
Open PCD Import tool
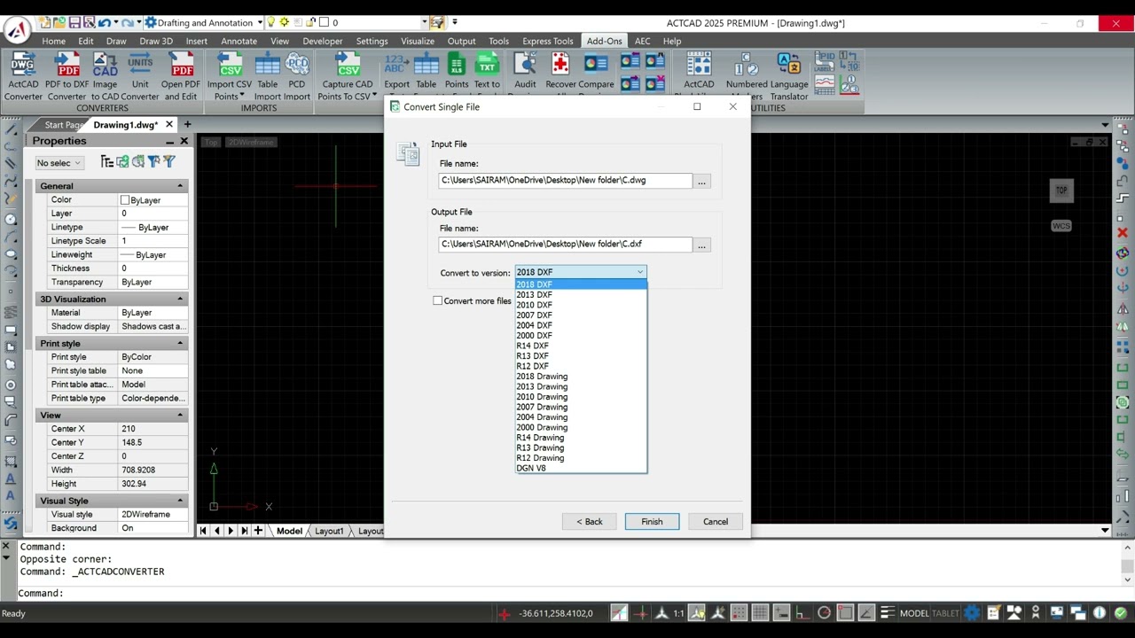point(297,76)
